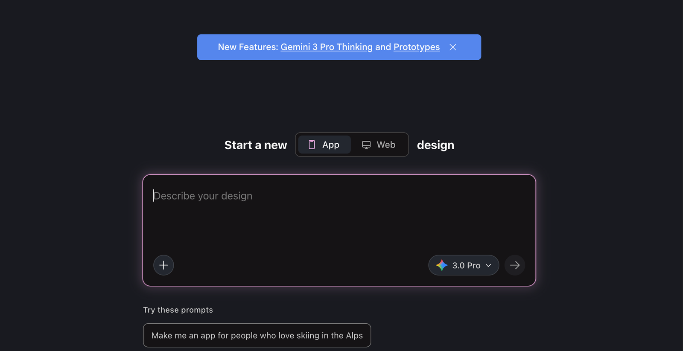Use the skiing in the Alps prompt
Image resolution: width=683 pixels, height=351 pixels.
tap(257, 335)
